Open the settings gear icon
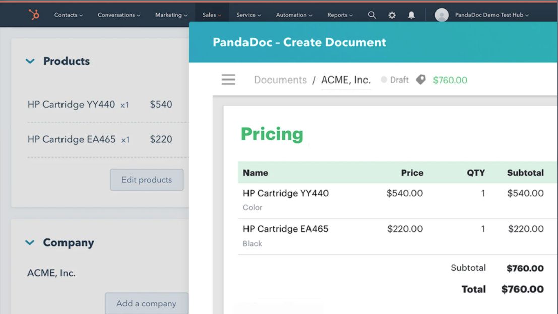 [392, 15]
